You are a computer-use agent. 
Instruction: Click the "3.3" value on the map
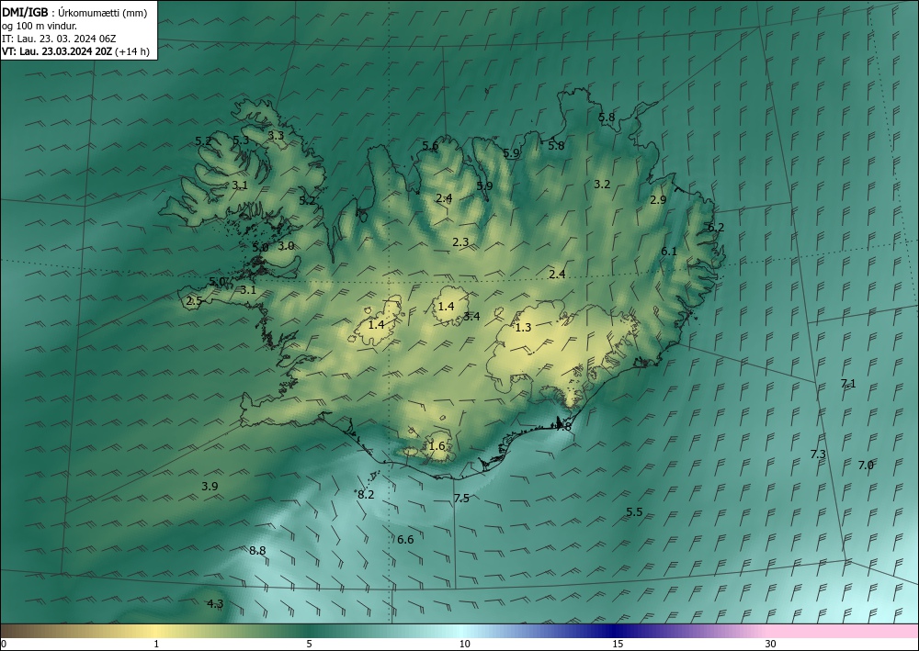(x=276, y=135)
